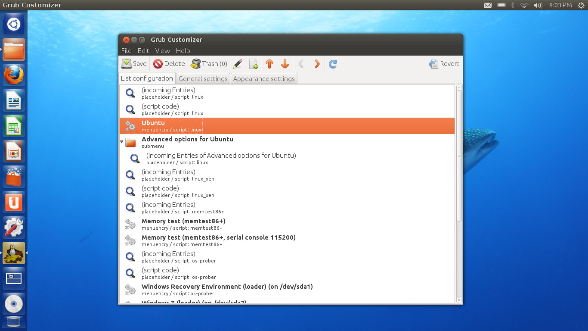588x331 pixels.
Task: Click magnifier icon of first incoming Entries
Action: [130, 93]
